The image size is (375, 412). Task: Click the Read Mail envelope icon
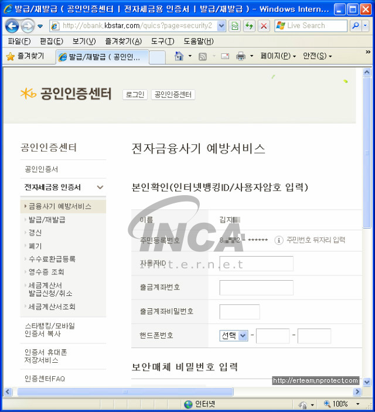(225, 56)
